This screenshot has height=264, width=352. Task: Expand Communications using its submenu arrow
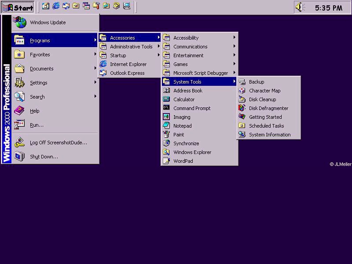tap(234, 46)
